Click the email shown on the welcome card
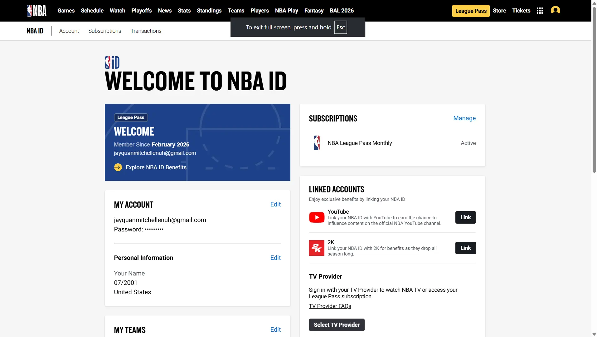 point(155,153)
